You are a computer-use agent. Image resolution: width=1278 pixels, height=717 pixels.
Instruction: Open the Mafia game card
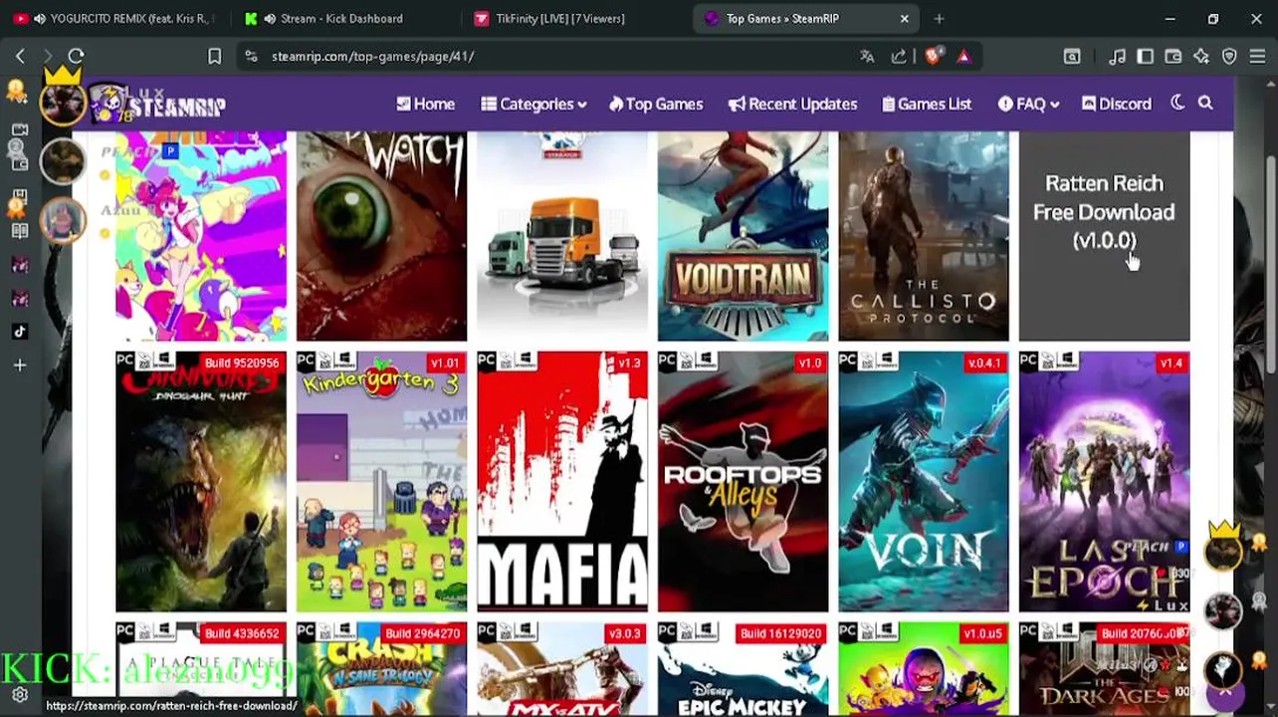(562, 481)
